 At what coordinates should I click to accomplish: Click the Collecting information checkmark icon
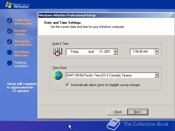[x=10, y=20]
